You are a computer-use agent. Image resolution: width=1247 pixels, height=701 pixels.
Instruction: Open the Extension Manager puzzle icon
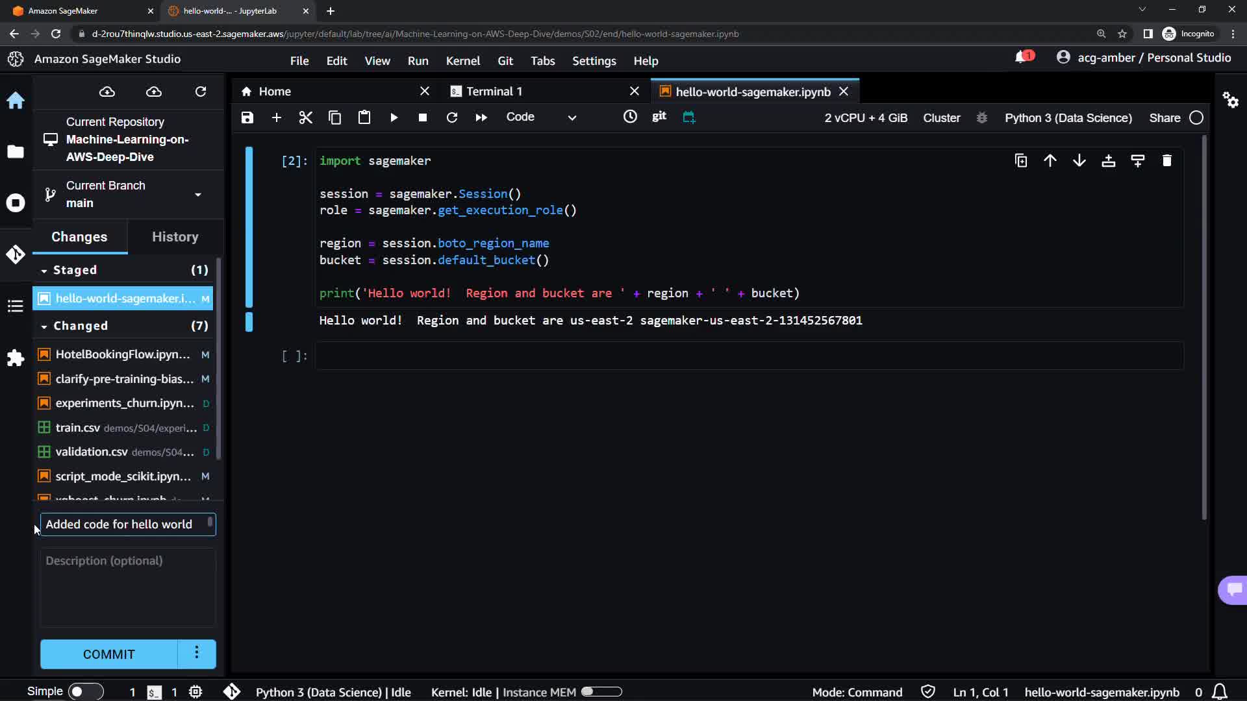click(16, 358)
